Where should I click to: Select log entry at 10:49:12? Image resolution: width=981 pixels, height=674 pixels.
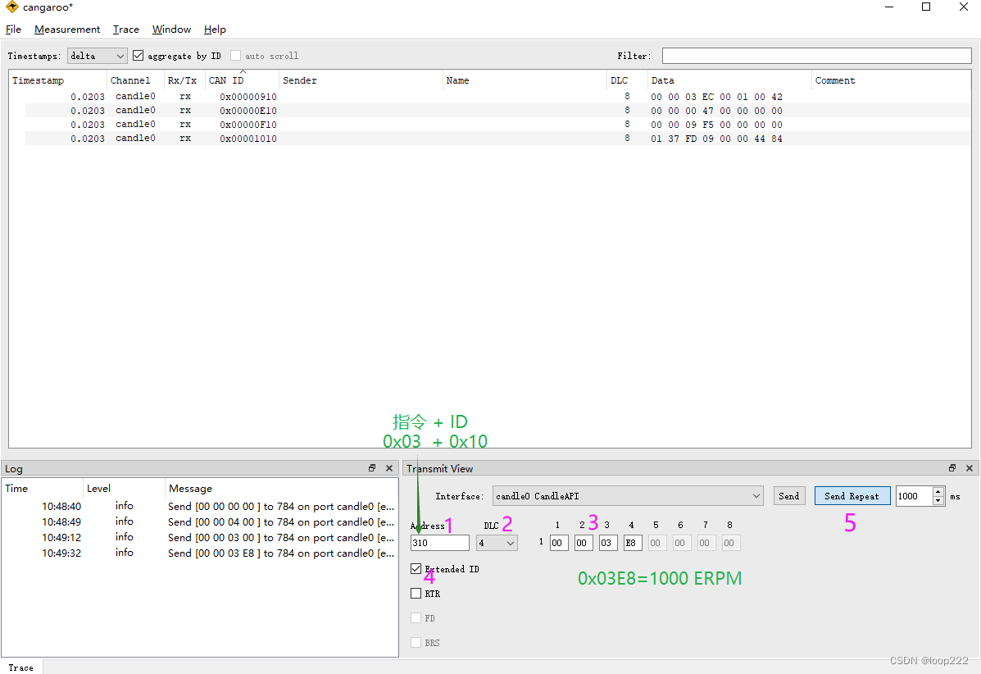pos(200,538)
